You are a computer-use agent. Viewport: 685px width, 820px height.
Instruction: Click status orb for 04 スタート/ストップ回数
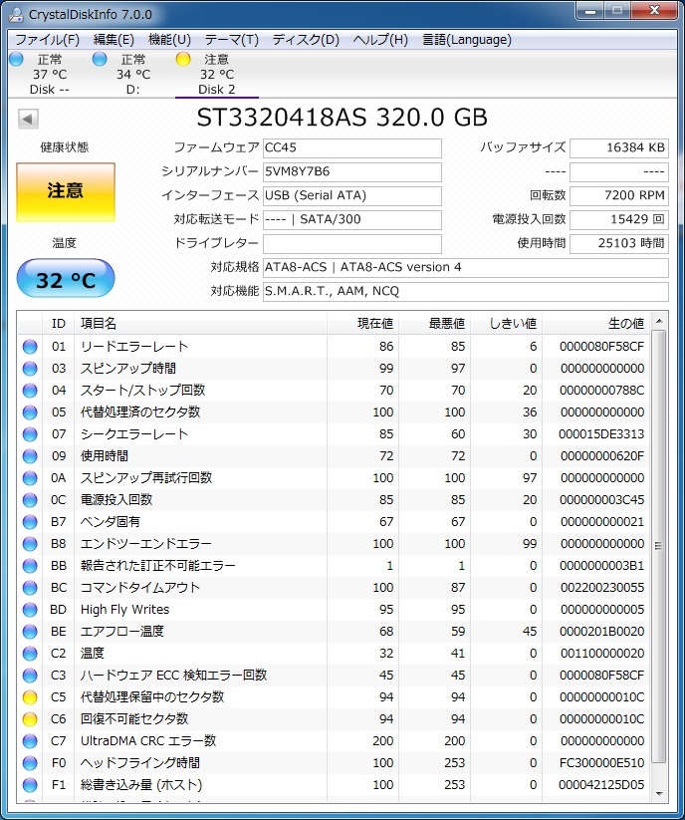pyautogui.click(x=30, y=391)
